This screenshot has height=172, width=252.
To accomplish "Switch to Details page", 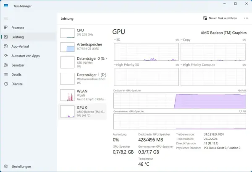I will click(x=29, y=74).
